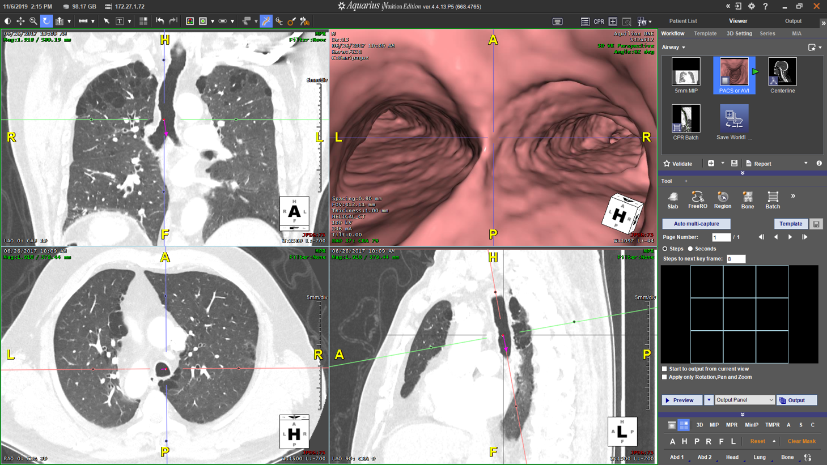
Task: Click the info icon next to Report
Action: click(819, 164)
